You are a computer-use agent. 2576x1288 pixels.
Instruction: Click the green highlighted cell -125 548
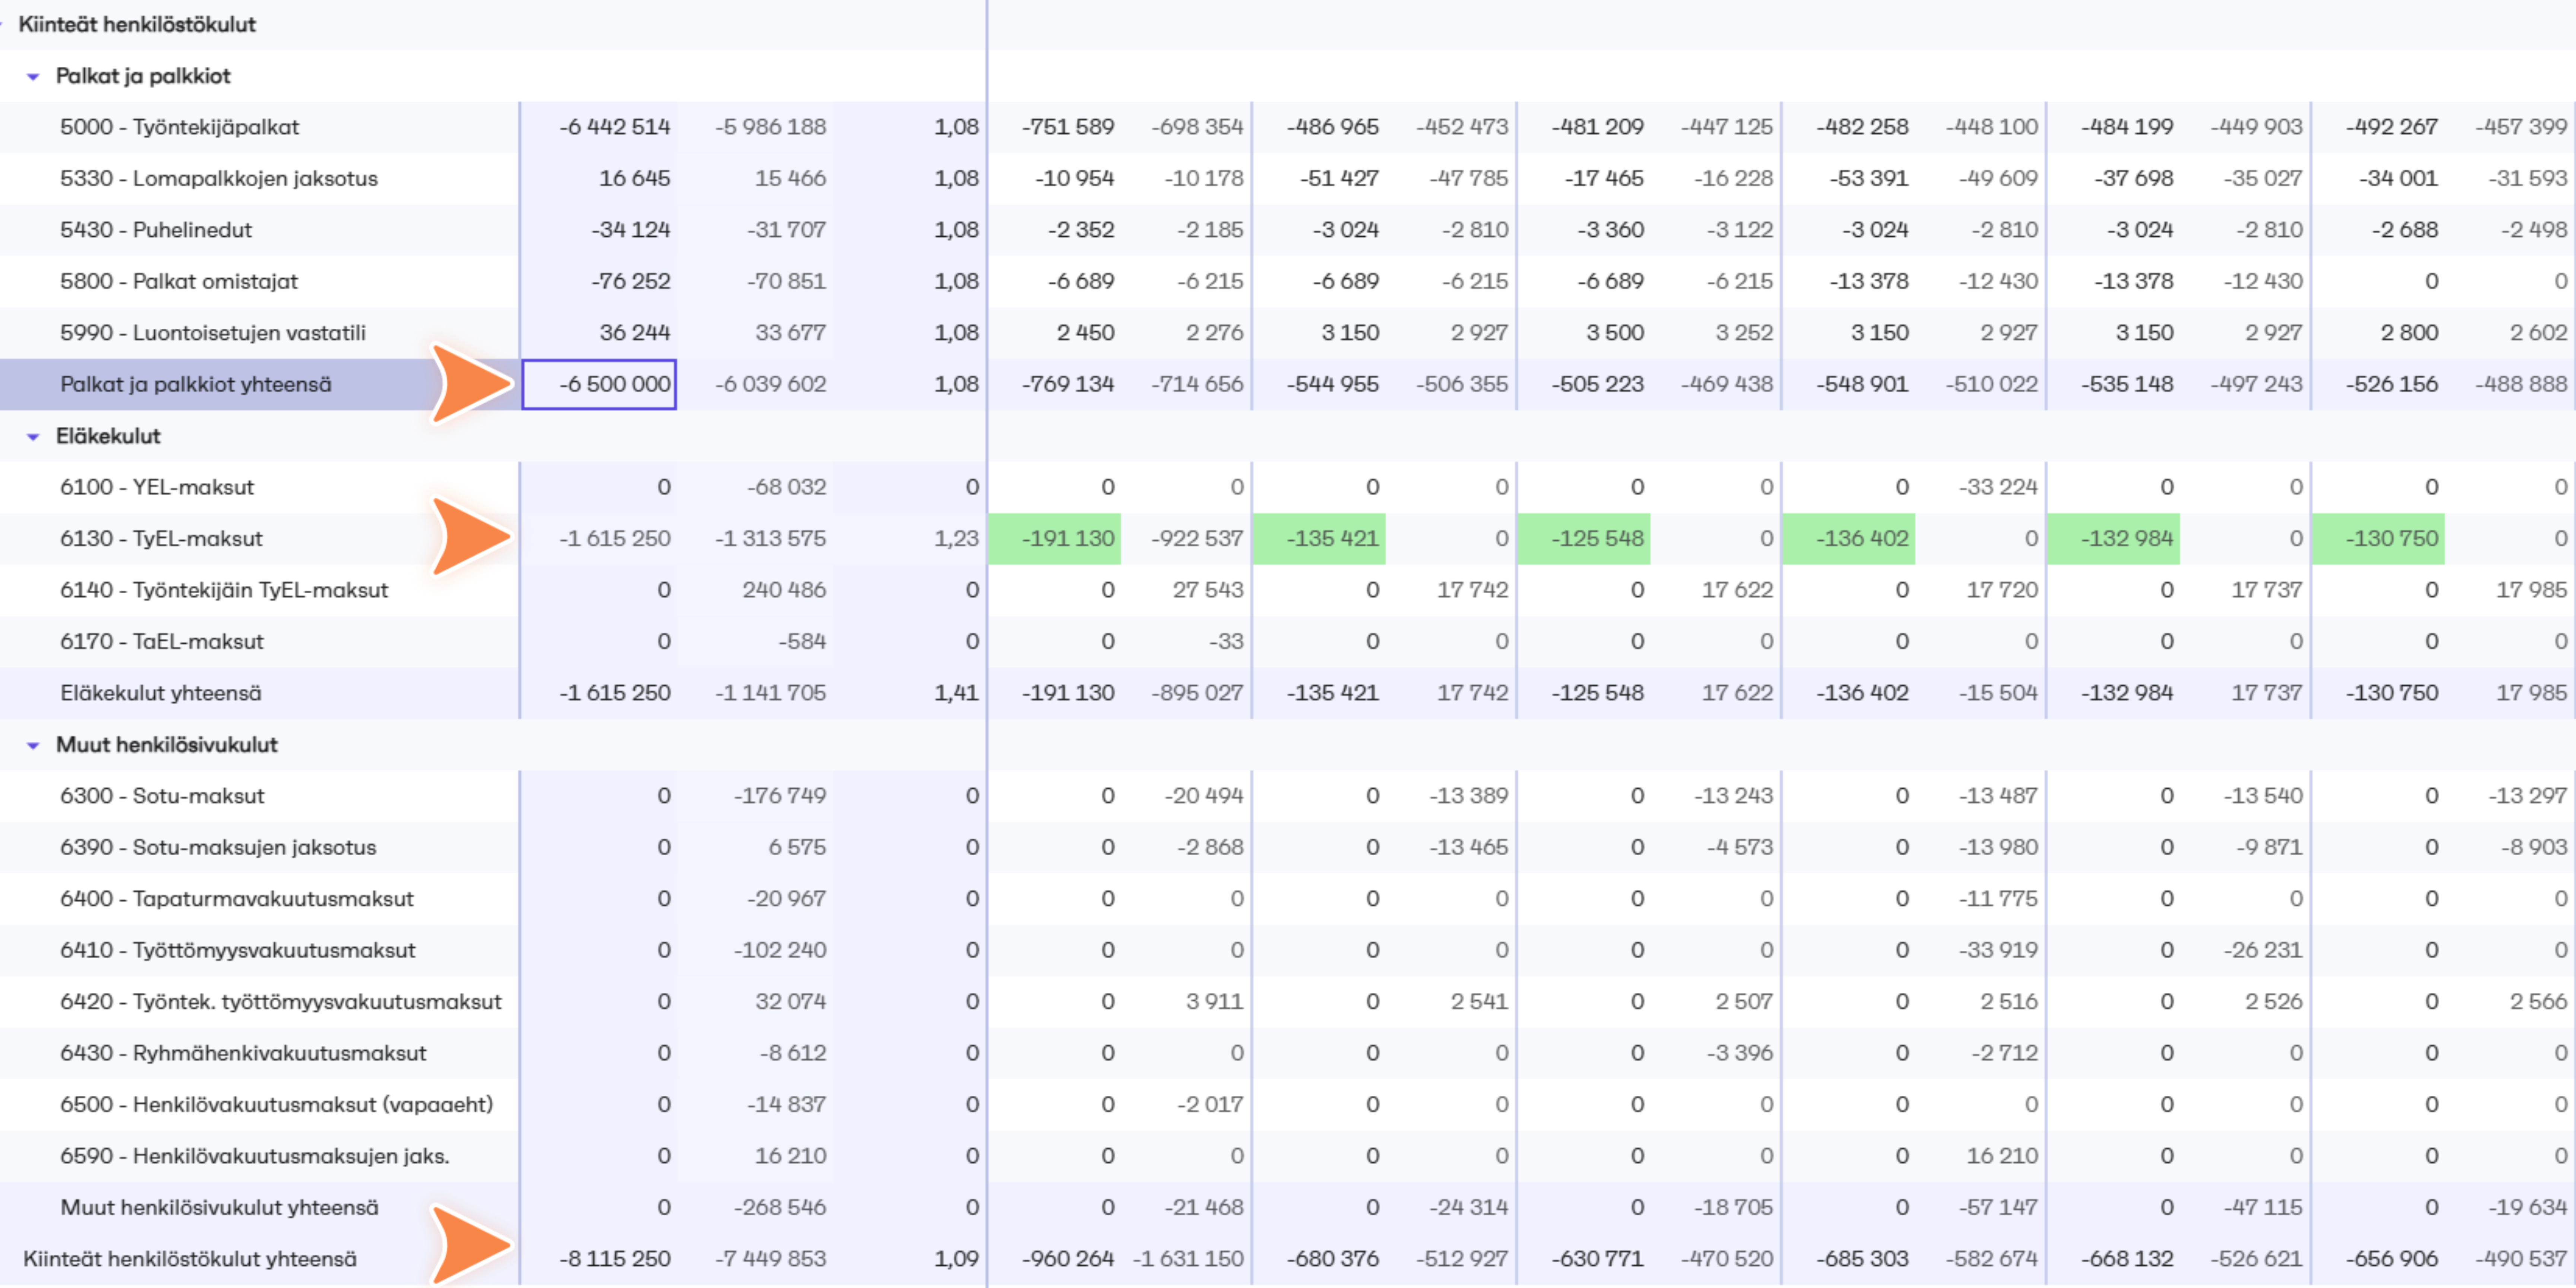1584,538
